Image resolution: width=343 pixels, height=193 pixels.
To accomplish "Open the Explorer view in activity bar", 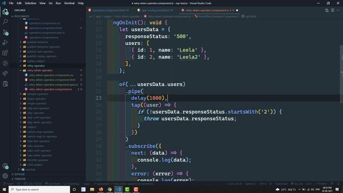I will coord(5,12).
